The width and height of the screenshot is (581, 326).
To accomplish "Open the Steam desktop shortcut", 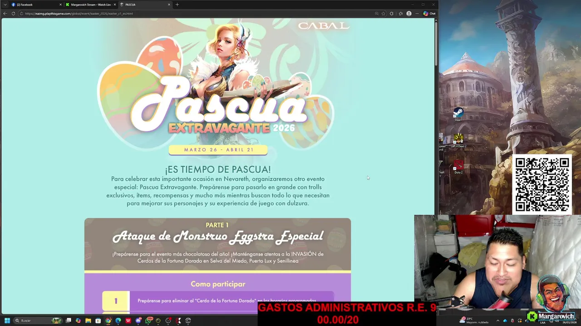I will click(x=458, y=114).
